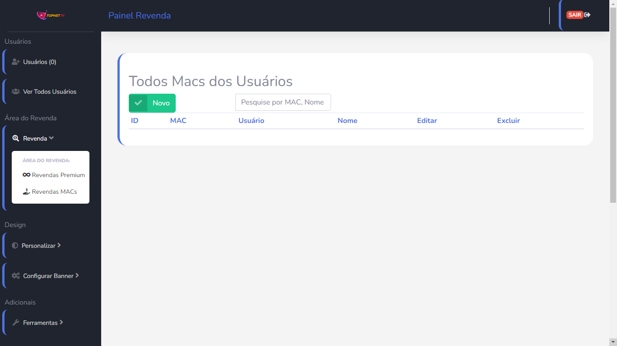Click the wrench icon beside Ferramentas
This screenshot has width=617, height=346.
point(16,323)
